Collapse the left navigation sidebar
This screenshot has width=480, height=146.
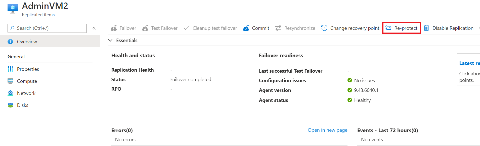point(94,28)
